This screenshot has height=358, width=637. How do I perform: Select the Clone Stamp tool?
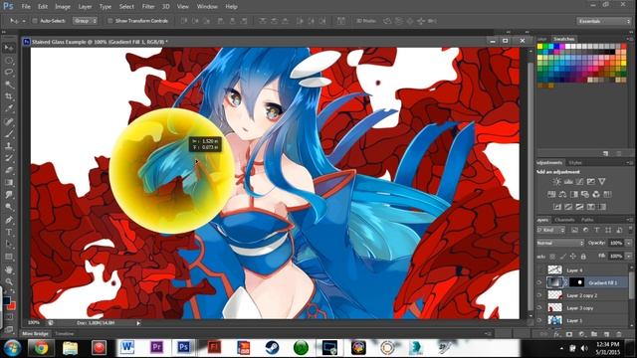9,146
